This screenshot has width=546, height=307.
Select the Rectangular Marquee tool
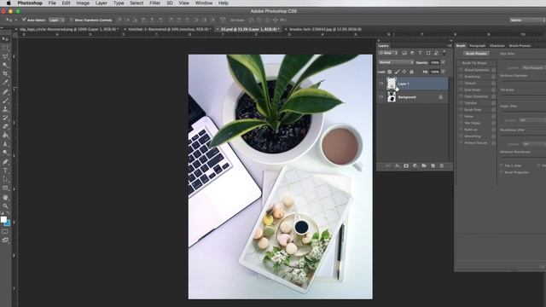5,48
